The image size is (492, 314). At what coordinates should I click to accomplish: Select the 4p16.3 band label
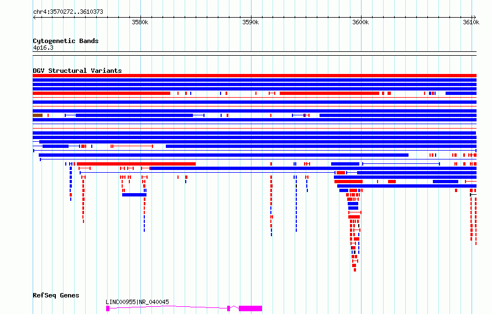[43, 47]
